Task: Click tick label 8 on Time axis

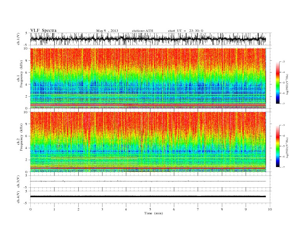Action: click(x=222, y=209)
